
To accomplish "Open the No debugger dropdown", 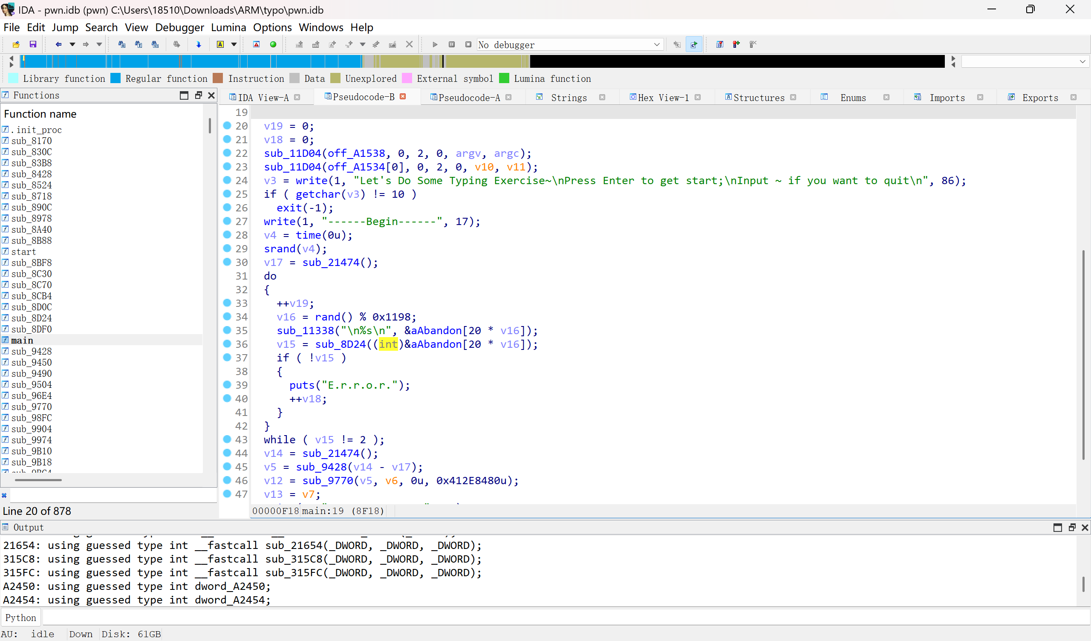I will click(570, 45).
